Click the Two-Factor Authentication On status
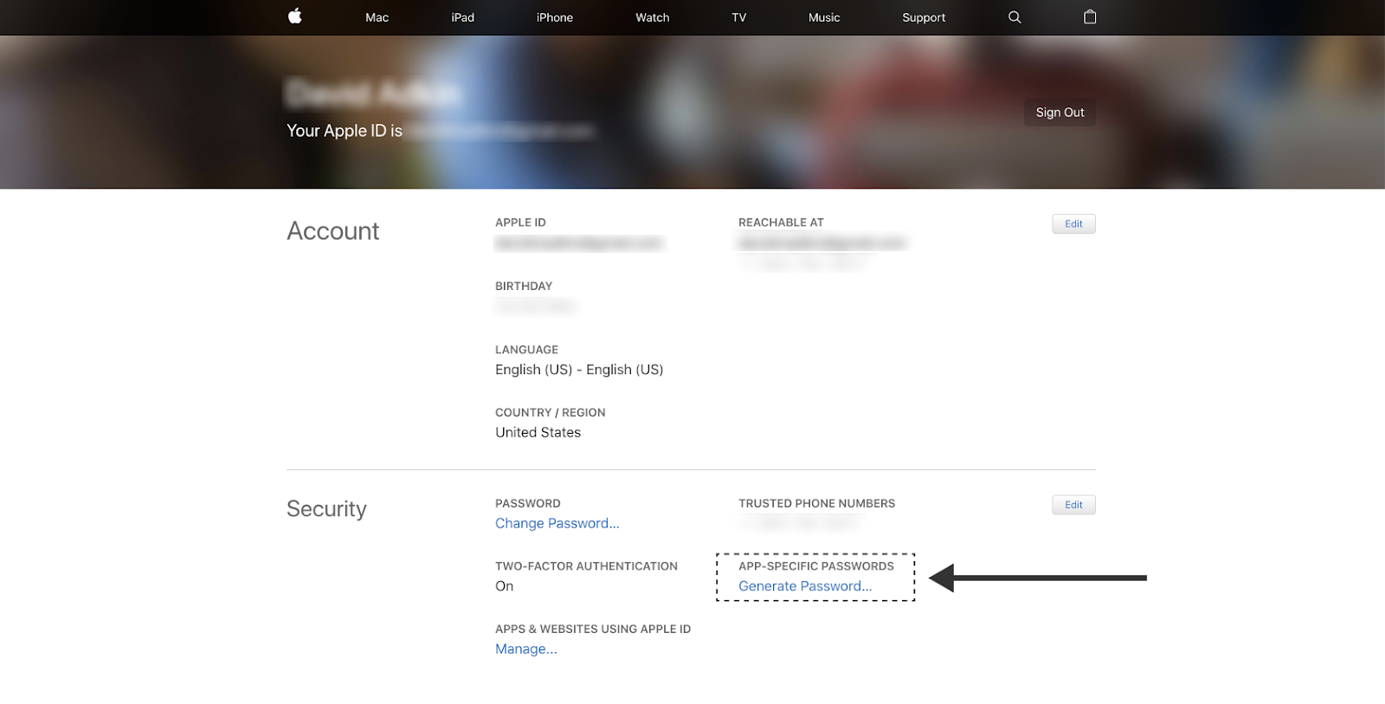The width and height of the screenshot is (1385, 704). point(504,586)
